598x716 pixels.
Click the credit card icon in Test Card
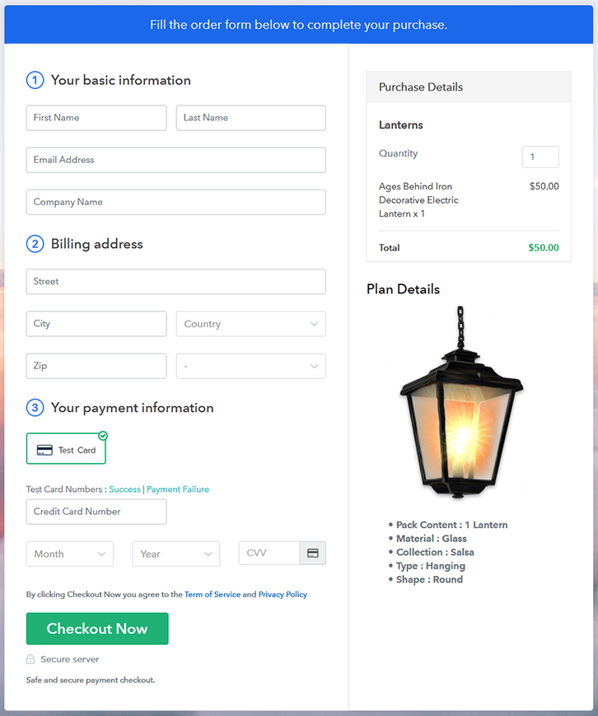click(44, 450)
